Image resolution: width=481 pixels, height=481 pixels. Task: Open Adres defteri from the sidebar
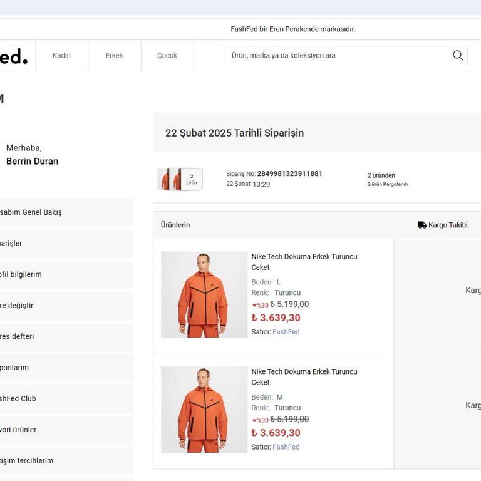click(x=18, y=336)
